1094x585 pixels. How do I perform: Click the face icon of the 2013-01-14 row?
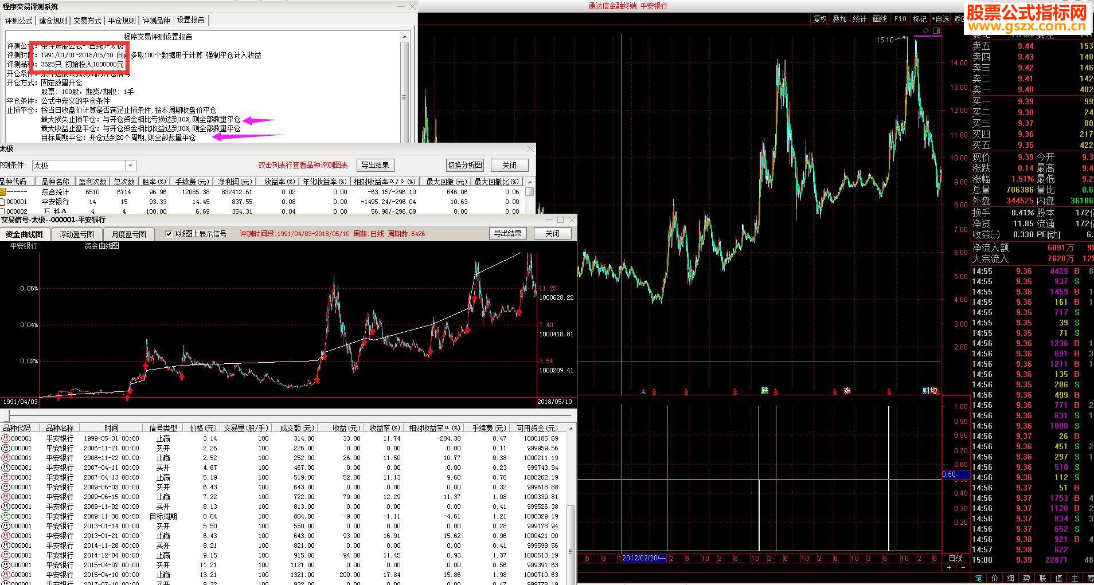point(6,526)
